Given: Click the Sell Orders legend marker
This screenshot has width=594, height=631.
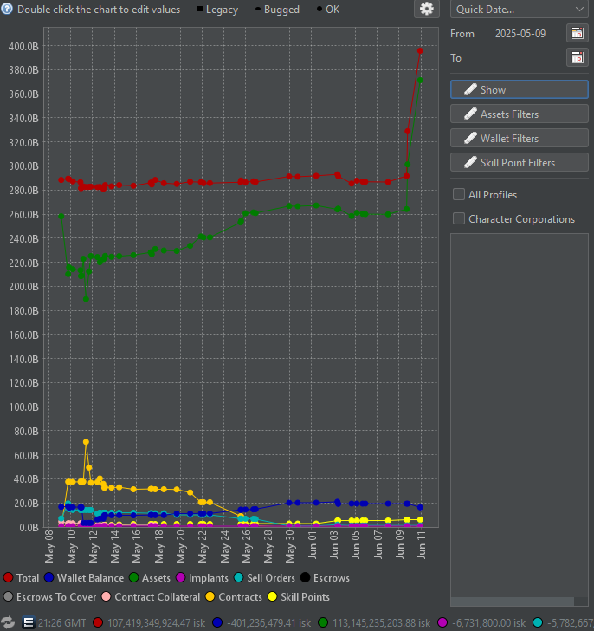Looking at the screenshot, I should coord(239,577).
